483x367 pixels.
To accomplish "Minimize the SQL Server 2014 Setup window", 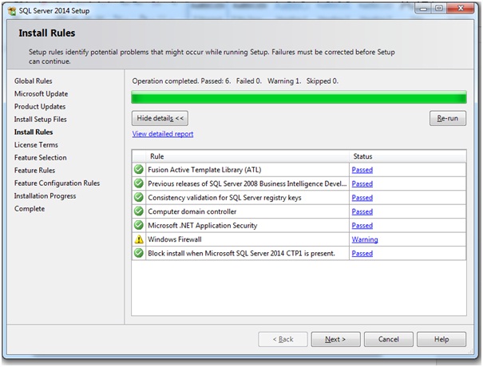I will point(424,9).
